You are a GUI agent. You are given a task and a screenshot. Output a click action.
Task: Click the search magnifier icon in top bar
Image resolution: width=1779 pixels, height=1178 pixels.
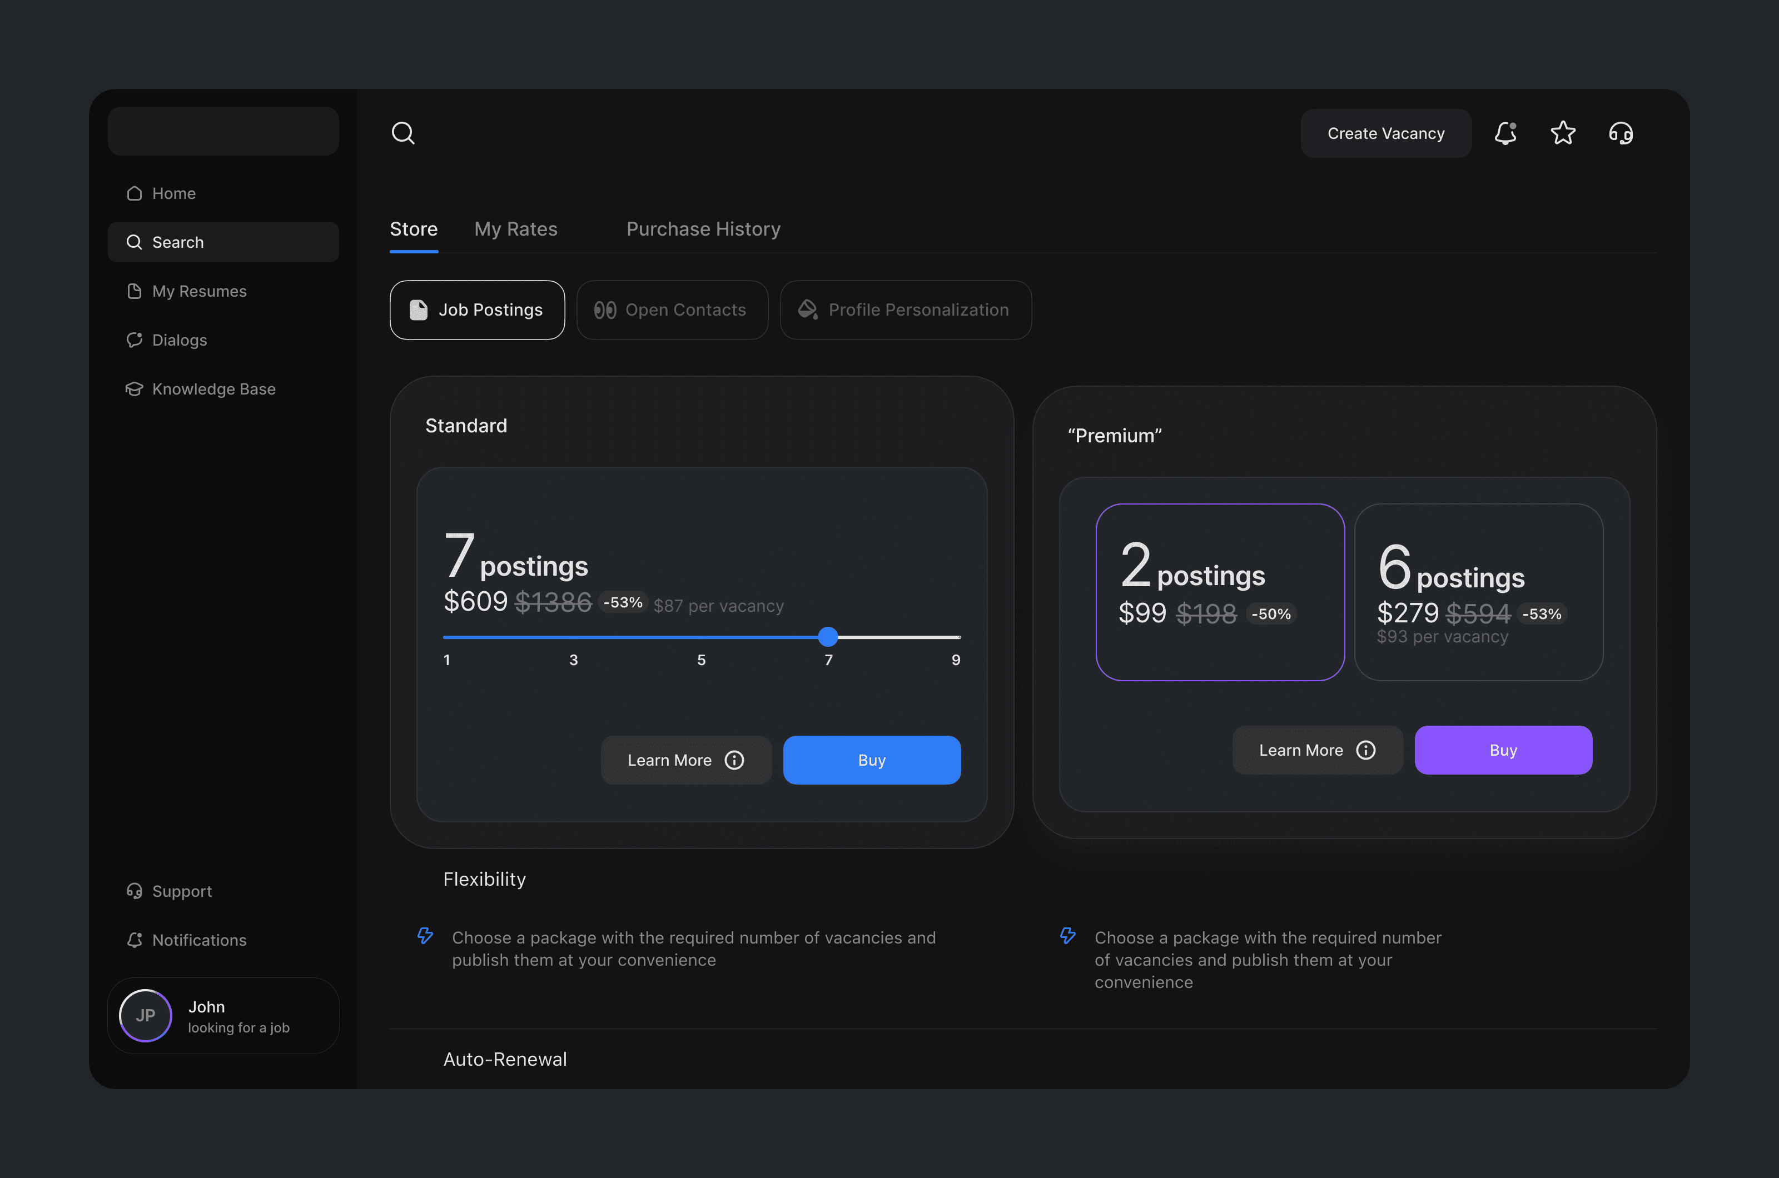pyautogui.click(x=403, y=133)
